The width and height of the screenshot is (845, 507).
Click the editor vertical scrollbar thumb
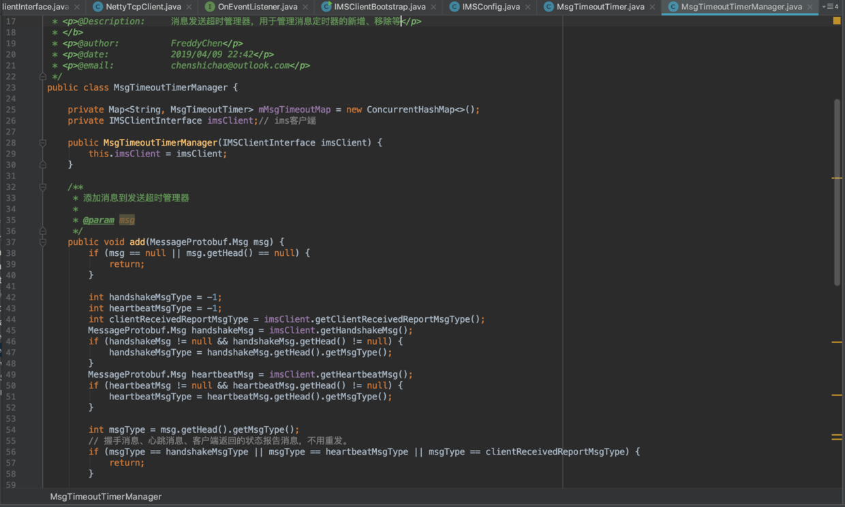tap(838, 191)
